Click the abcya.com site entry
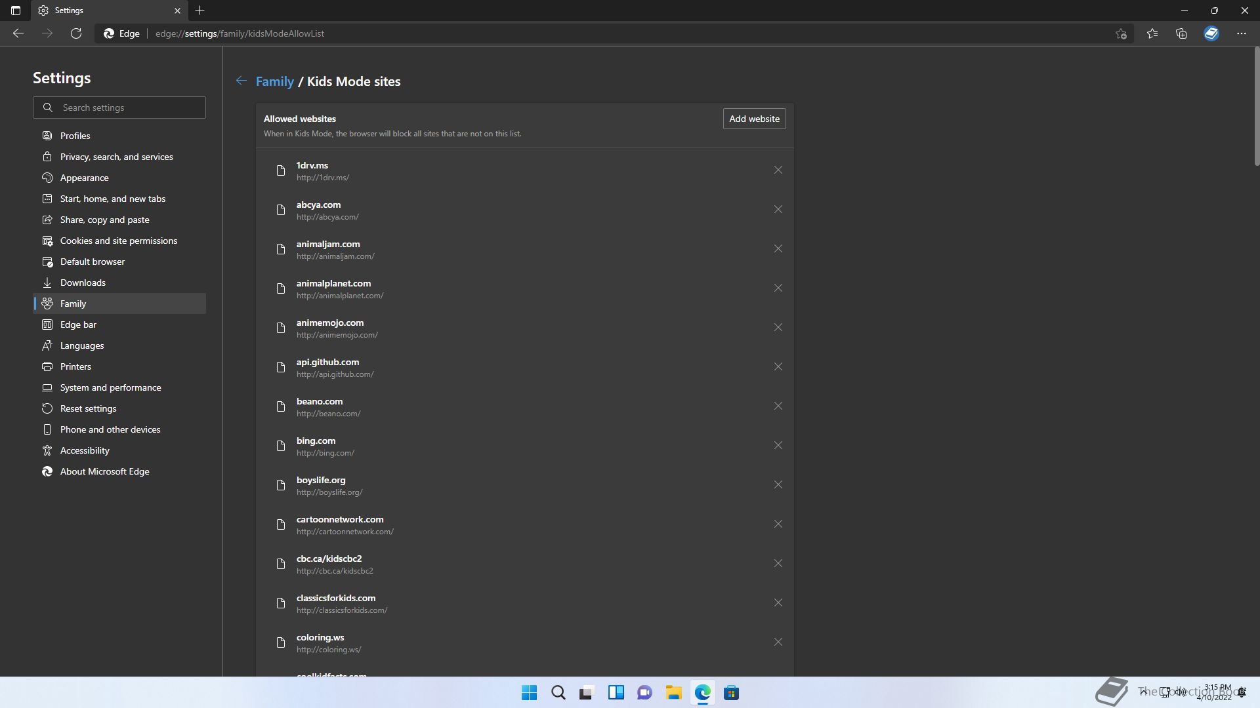1260x708 pixels. tap(524, 210)
